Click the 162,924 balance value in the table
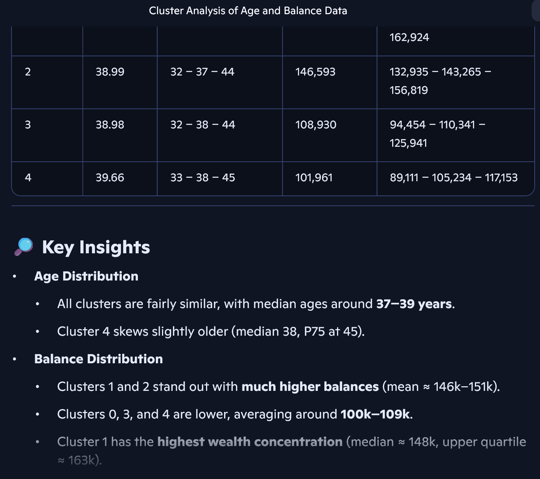This screenshot has height=479, width=540. (409, 37)
